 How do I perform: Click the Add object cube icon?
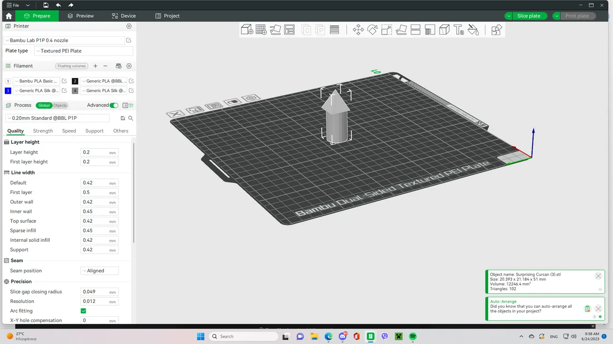247,30
